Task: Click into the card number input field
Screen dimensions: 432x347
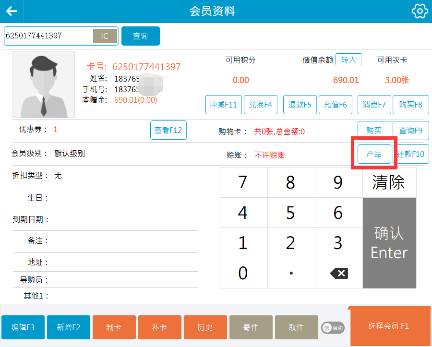Action: point(48,36)
